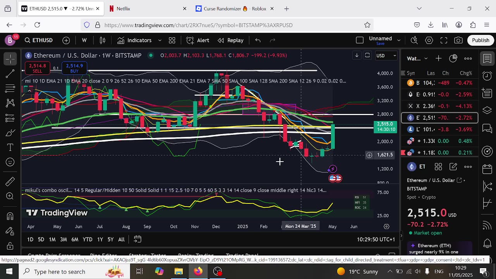
Task: Open the calendar panel in right sidebar
Action: click(487, 169)
